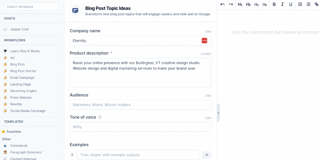This screenshot has width=320, height=160.
Task: Click the surfer icon beside Press Release
Action: (x=5, y=98)
